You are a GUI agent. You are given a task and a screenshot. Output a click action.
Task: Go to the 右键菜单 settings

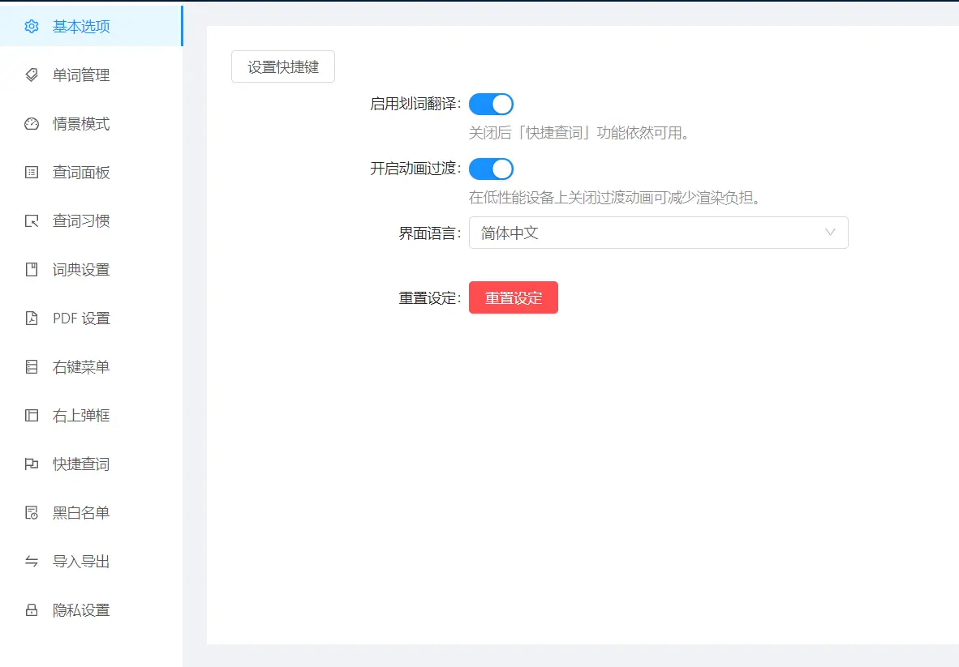(x=91, y=366)
